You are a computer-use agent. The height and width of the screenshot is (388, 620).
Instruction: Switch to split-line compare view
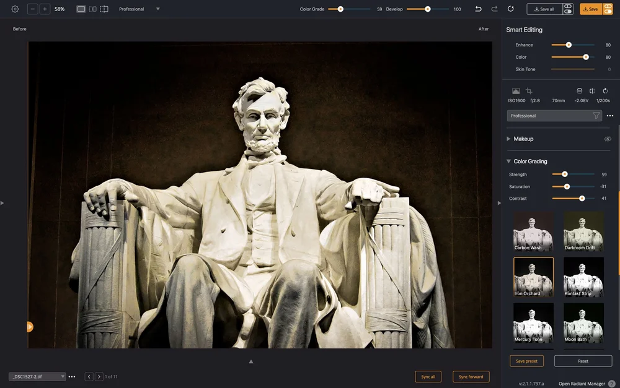104,9
